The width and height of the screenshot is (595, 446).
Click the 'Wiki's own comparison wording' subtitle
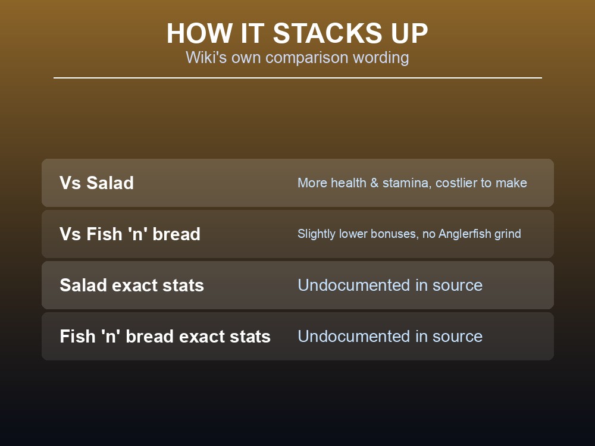point(297,58)
